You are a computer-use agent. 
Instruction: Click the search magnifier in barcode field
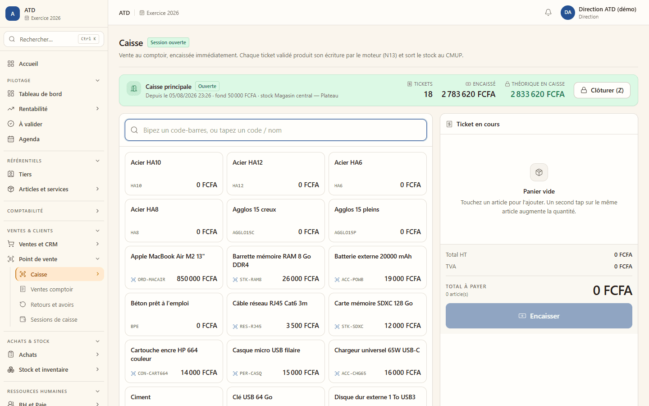(134, 130)
